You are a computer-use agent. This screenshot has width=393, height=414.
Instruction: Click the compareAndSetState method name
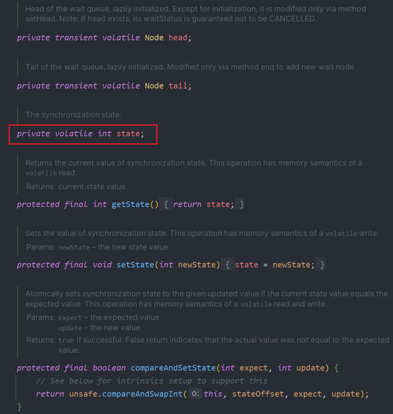[173, 368]
